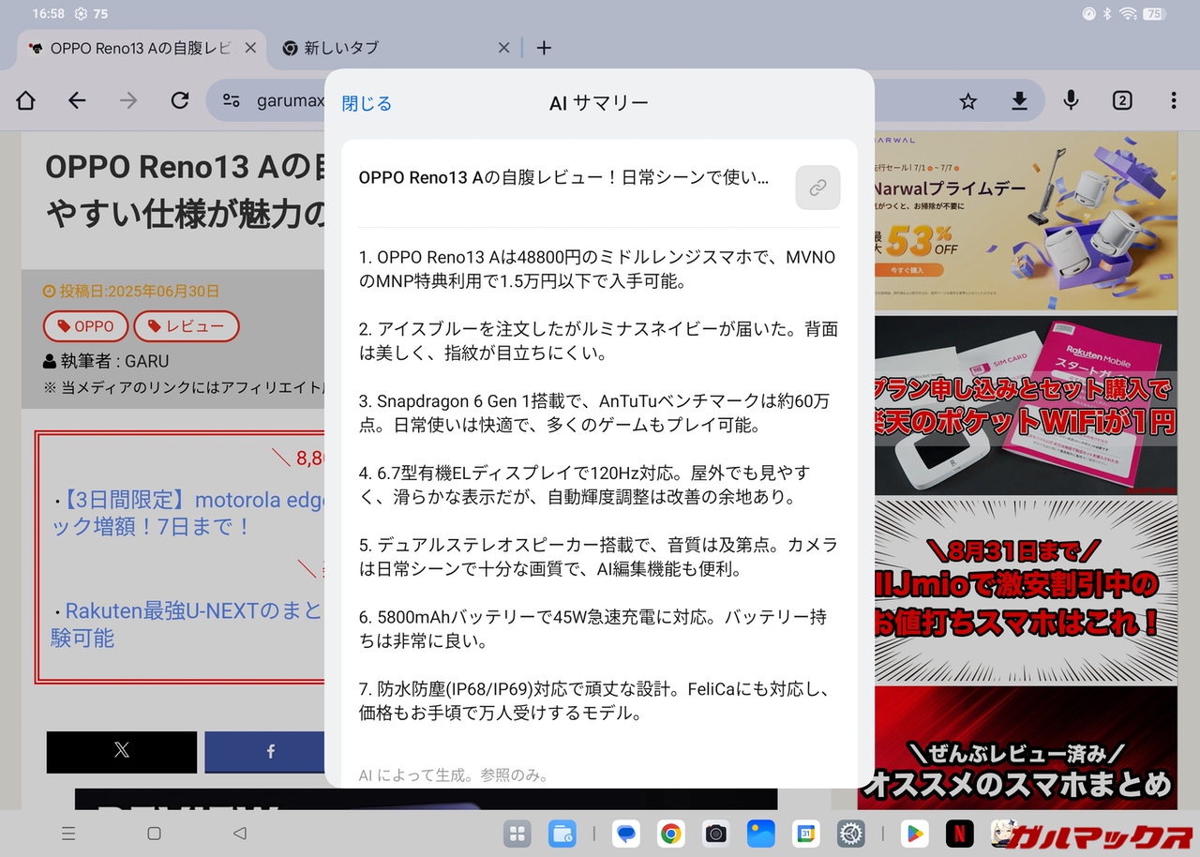
Task: Open IIJmio 激安割引 banner
Action: coord(1026,591)
